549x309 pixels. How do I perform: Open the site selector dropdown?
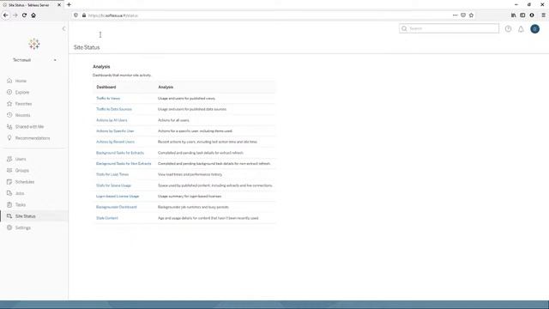tap(34, 60)
